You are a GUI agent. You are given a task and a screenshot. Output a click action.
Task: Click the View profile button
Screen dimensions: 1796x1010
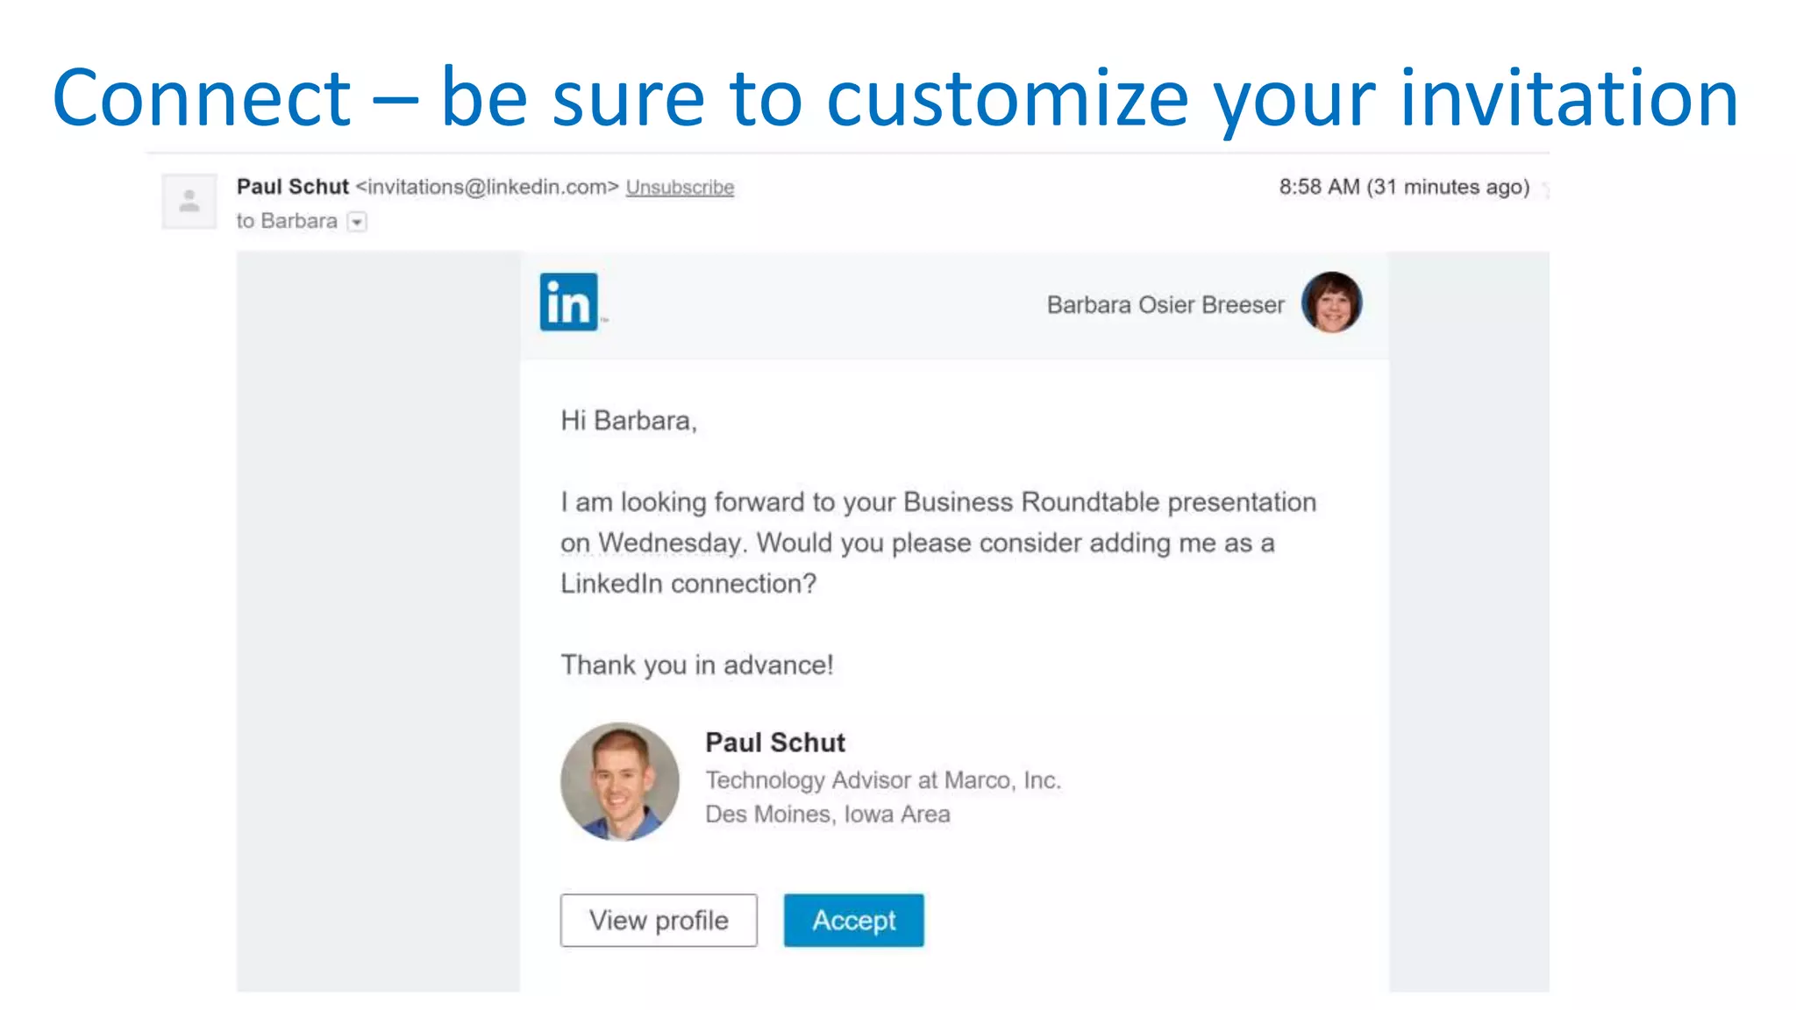click(659, 921)
